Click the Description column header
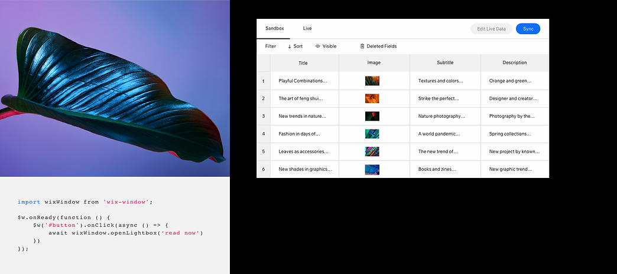The image size is (617, 274). click(x=514, y=63)
